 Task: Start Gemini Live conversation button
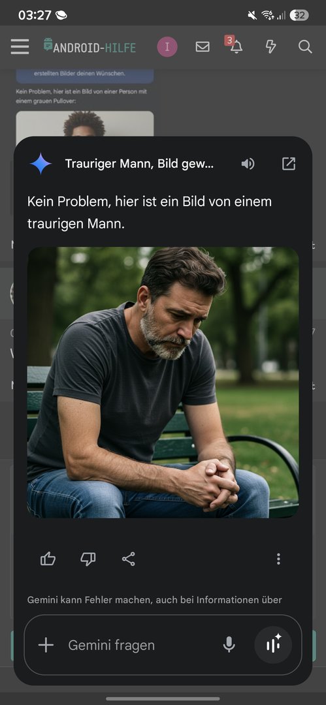273,645
